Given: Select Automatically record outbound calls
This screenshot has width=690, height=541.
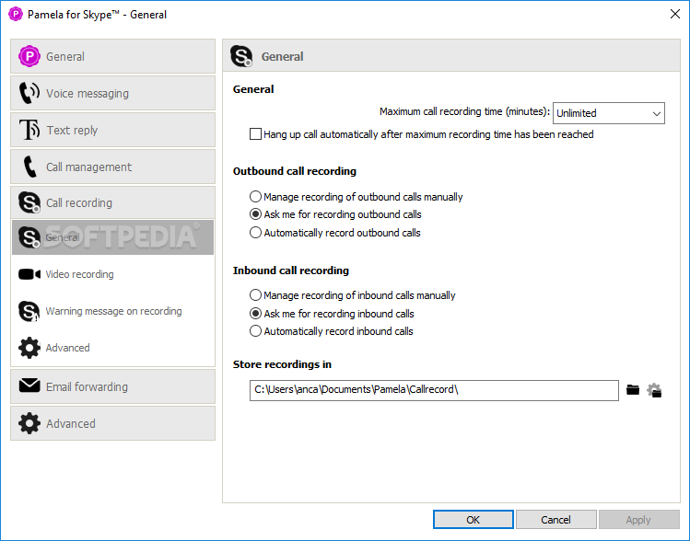Looking at the screenshot, I should click(255, 233).
